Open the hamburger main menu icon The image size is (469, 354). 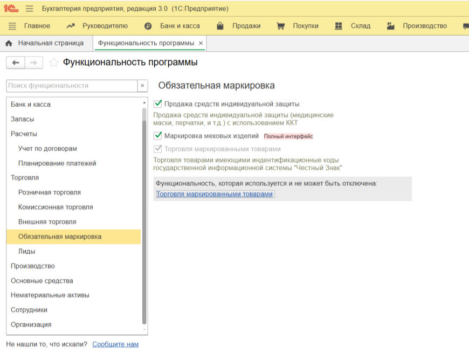(x=29, y=9)
